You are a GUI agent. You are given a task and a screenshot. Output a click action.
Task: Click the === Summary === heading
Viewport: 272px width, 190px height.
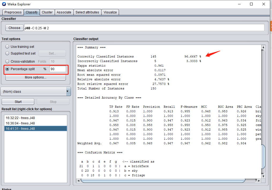coord(91,47)
